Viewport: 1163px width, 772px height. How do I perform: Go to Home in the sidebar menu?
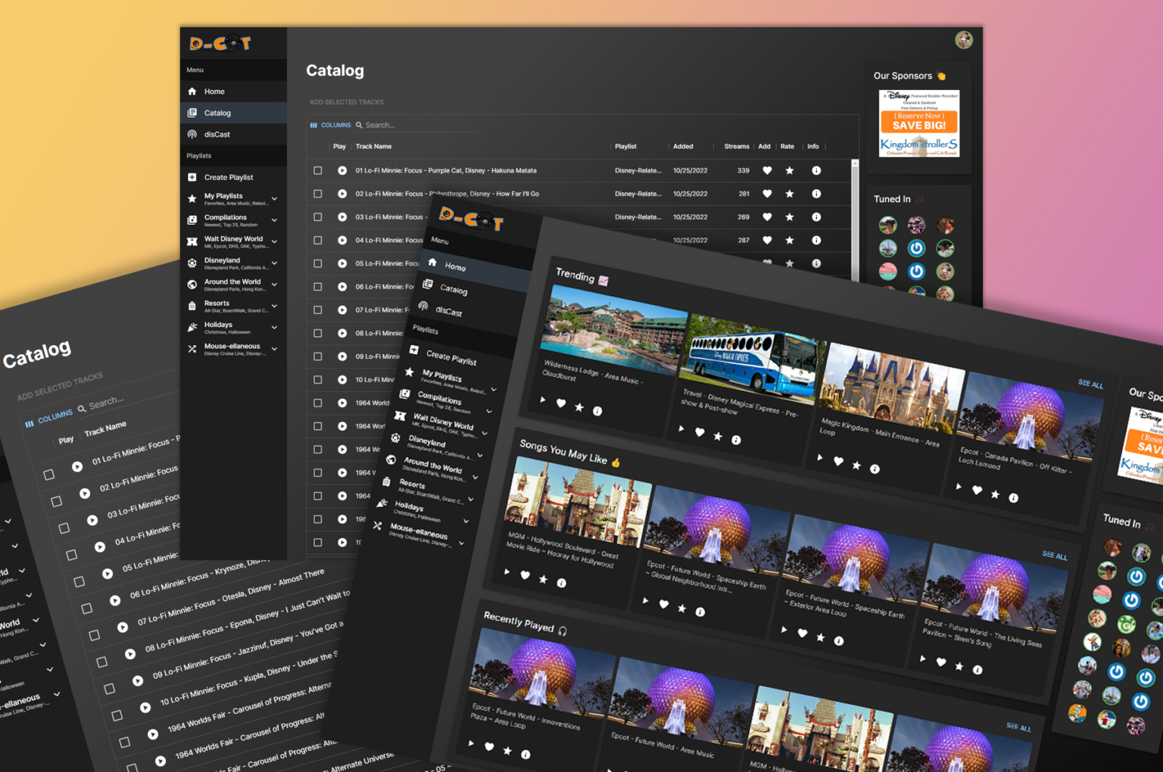coord(214,92)
